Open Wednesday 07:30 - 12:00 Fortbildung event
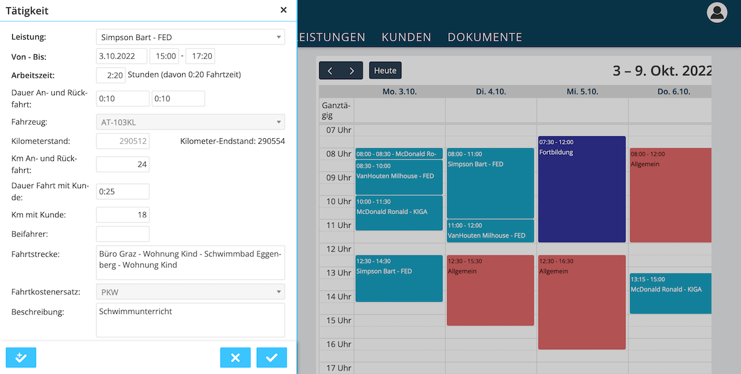The image size is (741, 374). [x=582, y=189]
